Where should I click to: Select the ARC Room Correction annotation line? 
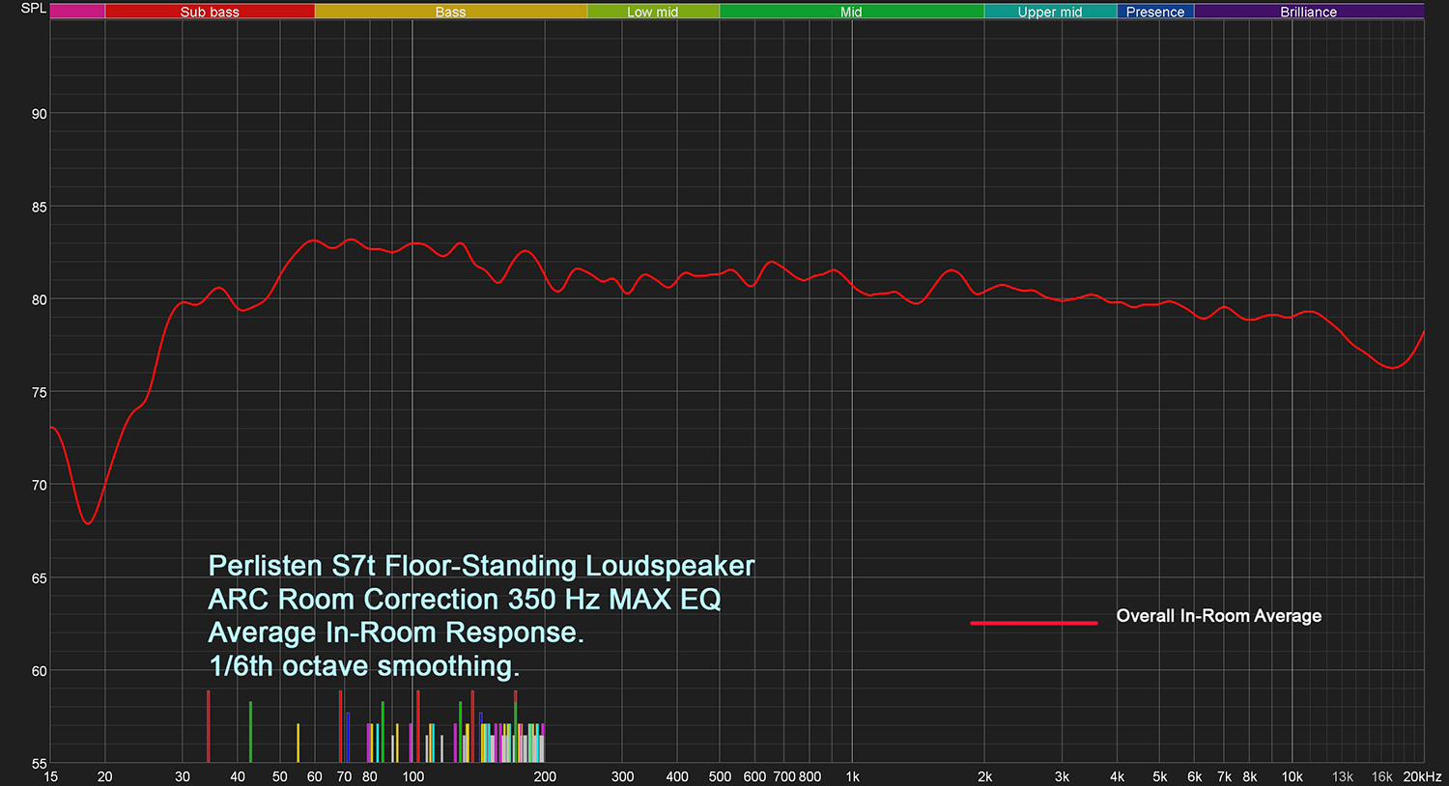[x=465, y=600]
